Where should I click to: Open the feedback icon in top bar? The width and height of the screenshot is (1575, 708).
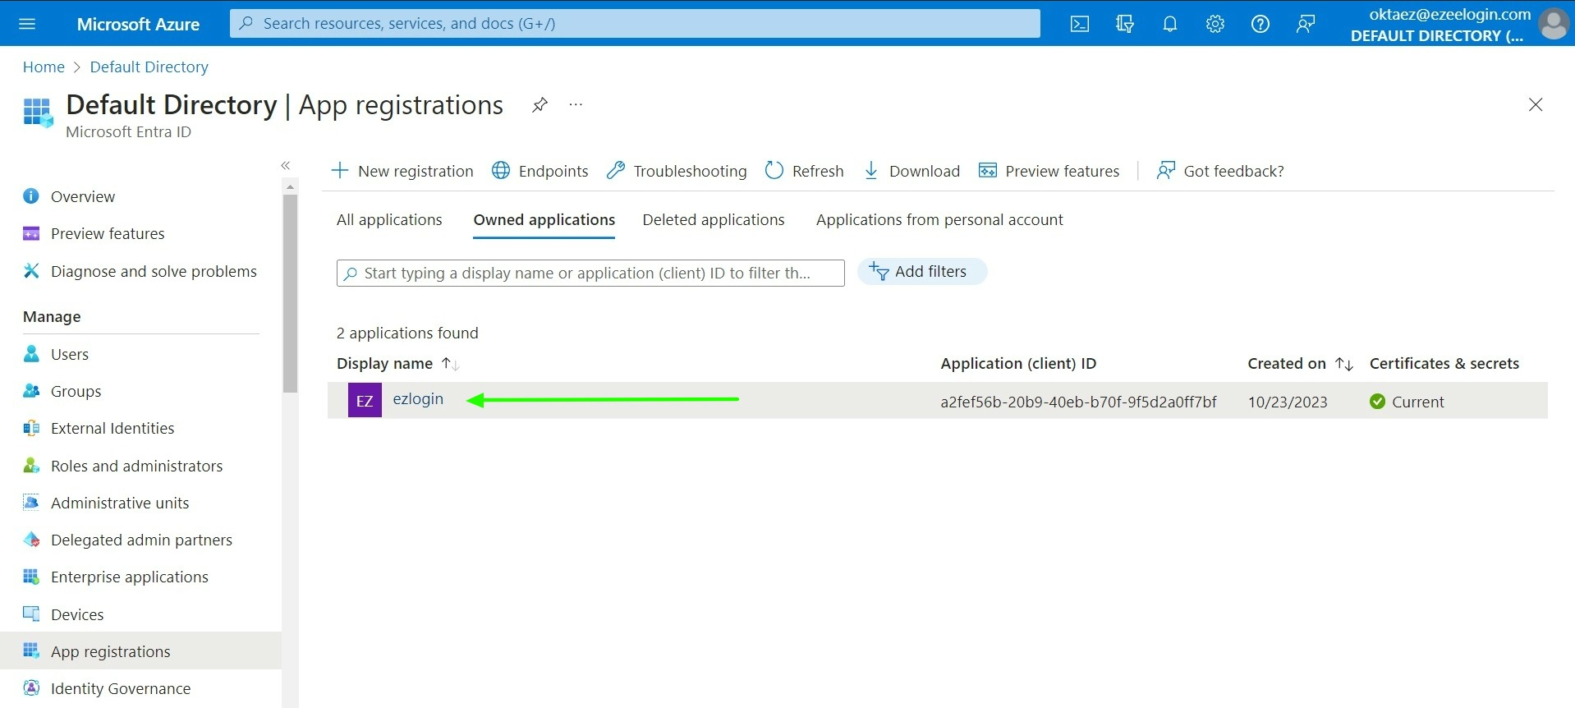[x=1306, y=24]
